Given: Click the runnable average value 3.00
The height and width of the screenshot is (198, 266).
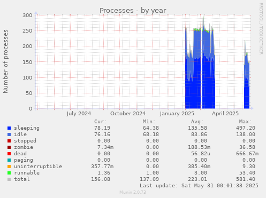Looking at the screenshot, I should tap(201, 173).
